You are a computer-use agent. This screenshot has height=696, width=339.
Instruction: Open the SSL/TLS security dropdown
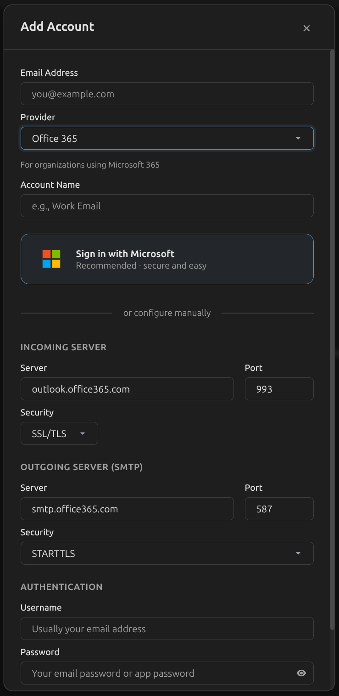click(59, 433)
